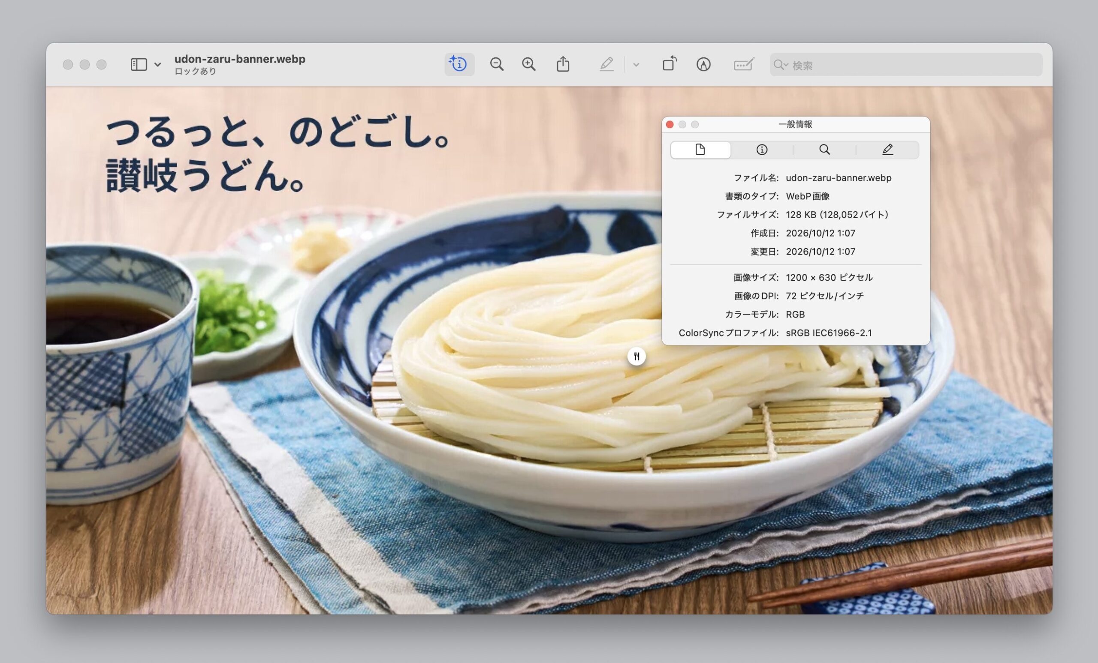Click the 変更日 date value
Screen dimensions: 1098x663
[x=820, y=252]
